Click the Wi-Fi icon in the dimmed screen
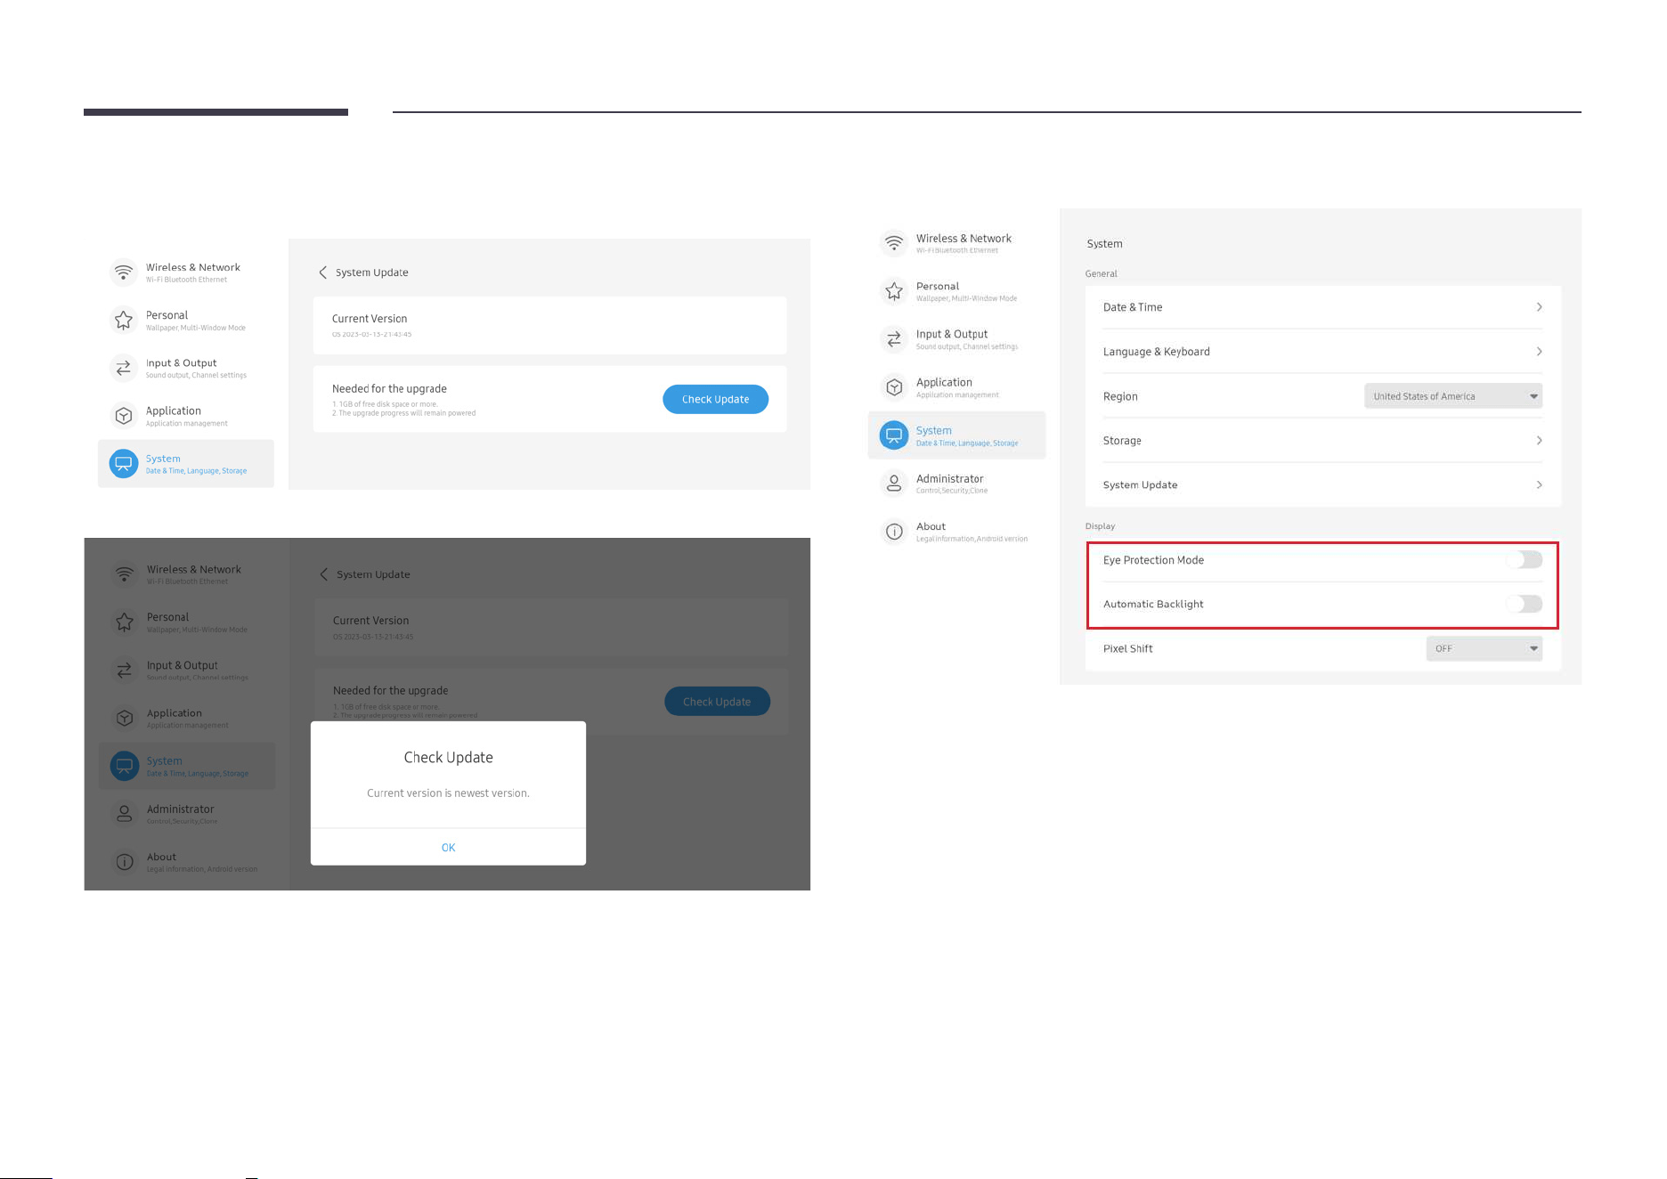This screenshot has height=1179, width=1667. [125, 574]
